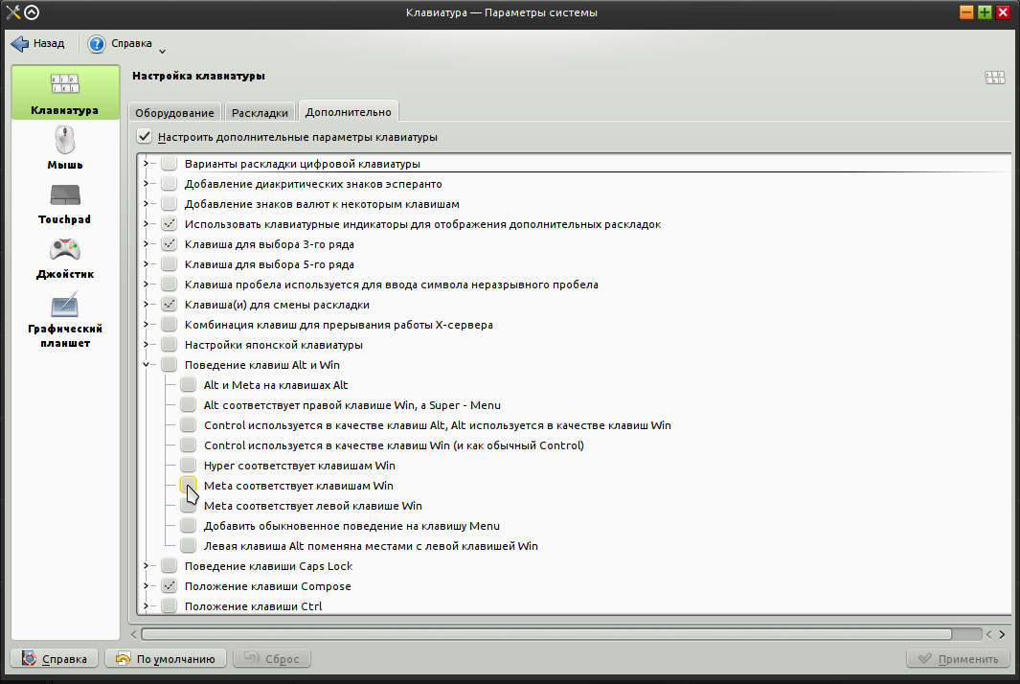This screenshot has height=684, width=1020.
Task: Expand Варианты раскладки цифровой клавиатуры
Action: [x=147, y=164]
